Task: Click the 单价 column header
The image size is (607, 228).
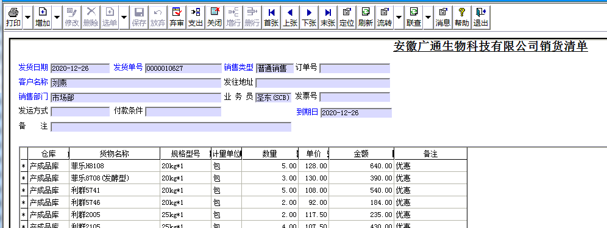Action: 314,154
